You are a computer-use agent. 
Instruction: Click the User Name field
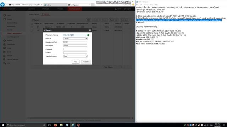[x=75, y=46]
